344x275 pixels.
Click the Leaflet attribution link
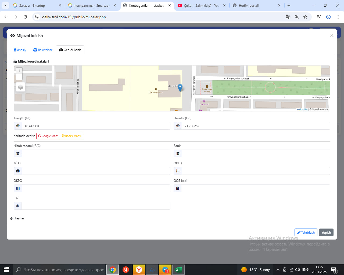(304, 110)
